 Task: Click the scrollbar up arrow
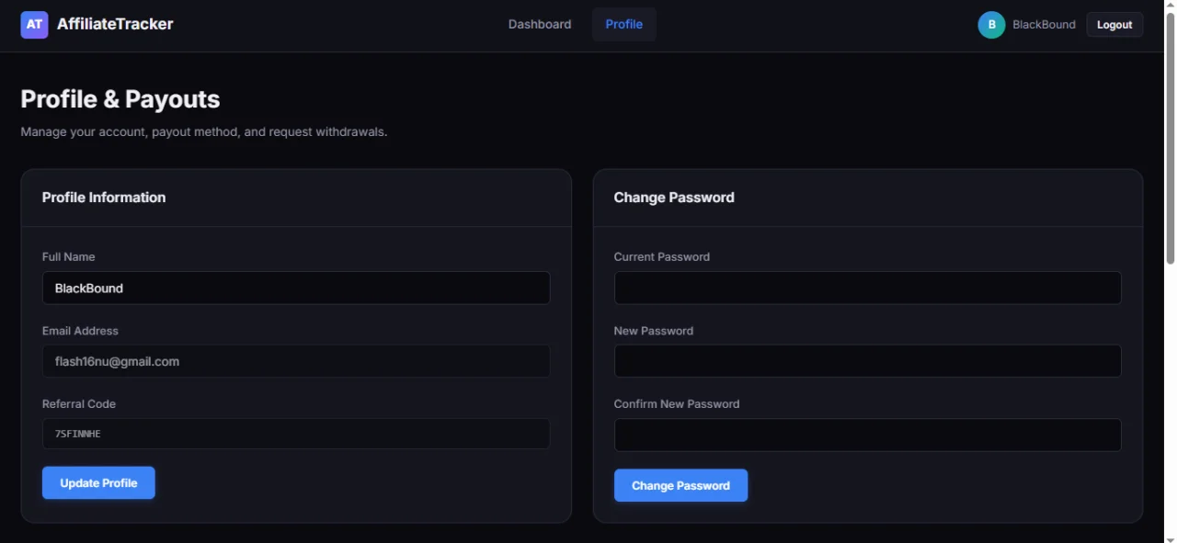click(x=1170, y=6)
